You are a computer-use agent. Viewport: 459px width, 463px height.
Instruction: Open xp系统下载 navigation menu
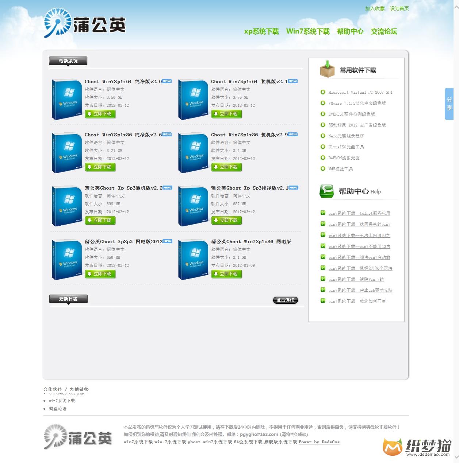point(261,32)
